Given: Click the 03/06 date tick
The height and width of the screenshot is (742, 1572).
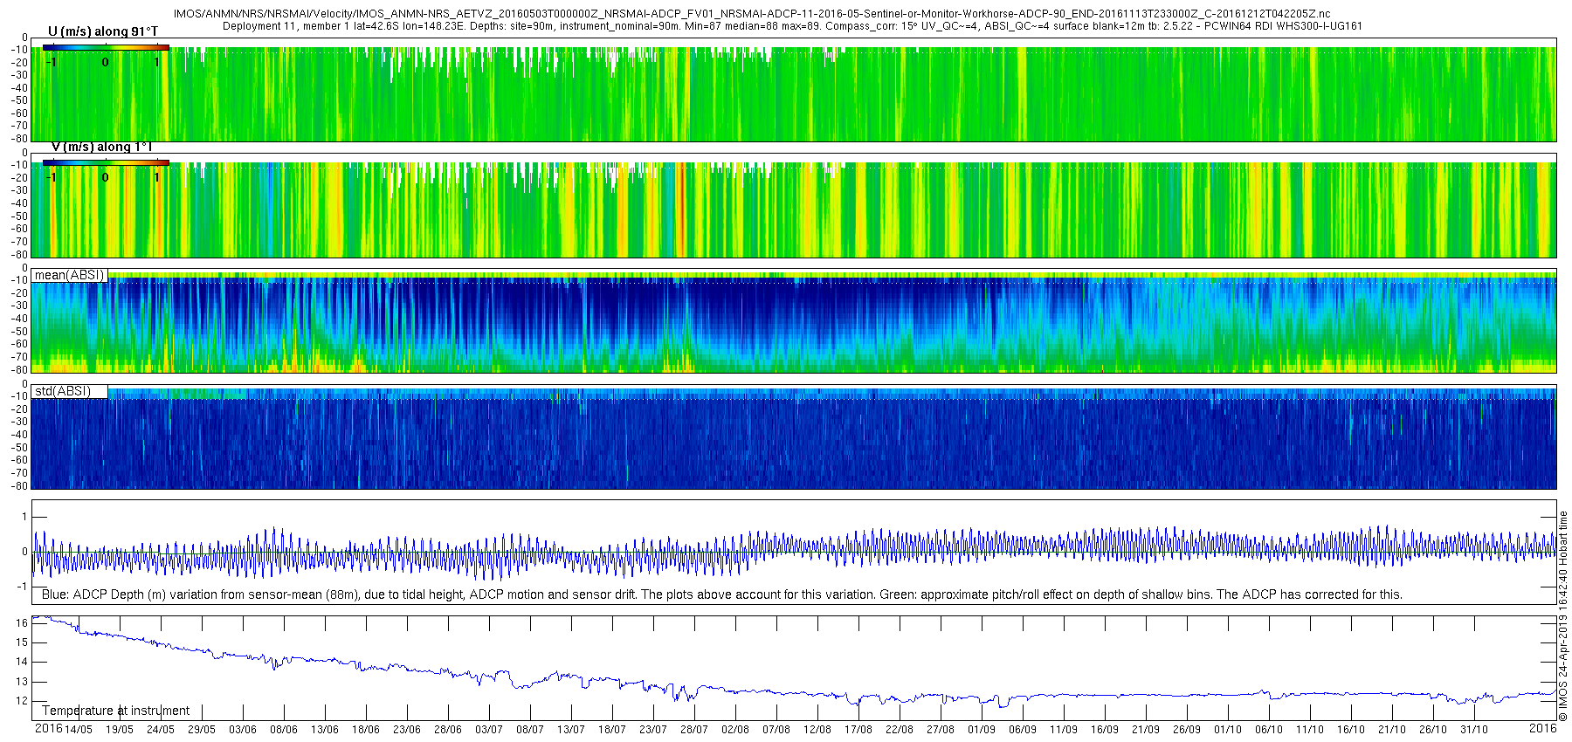Looking at the screenshot, I should [242, 730].
